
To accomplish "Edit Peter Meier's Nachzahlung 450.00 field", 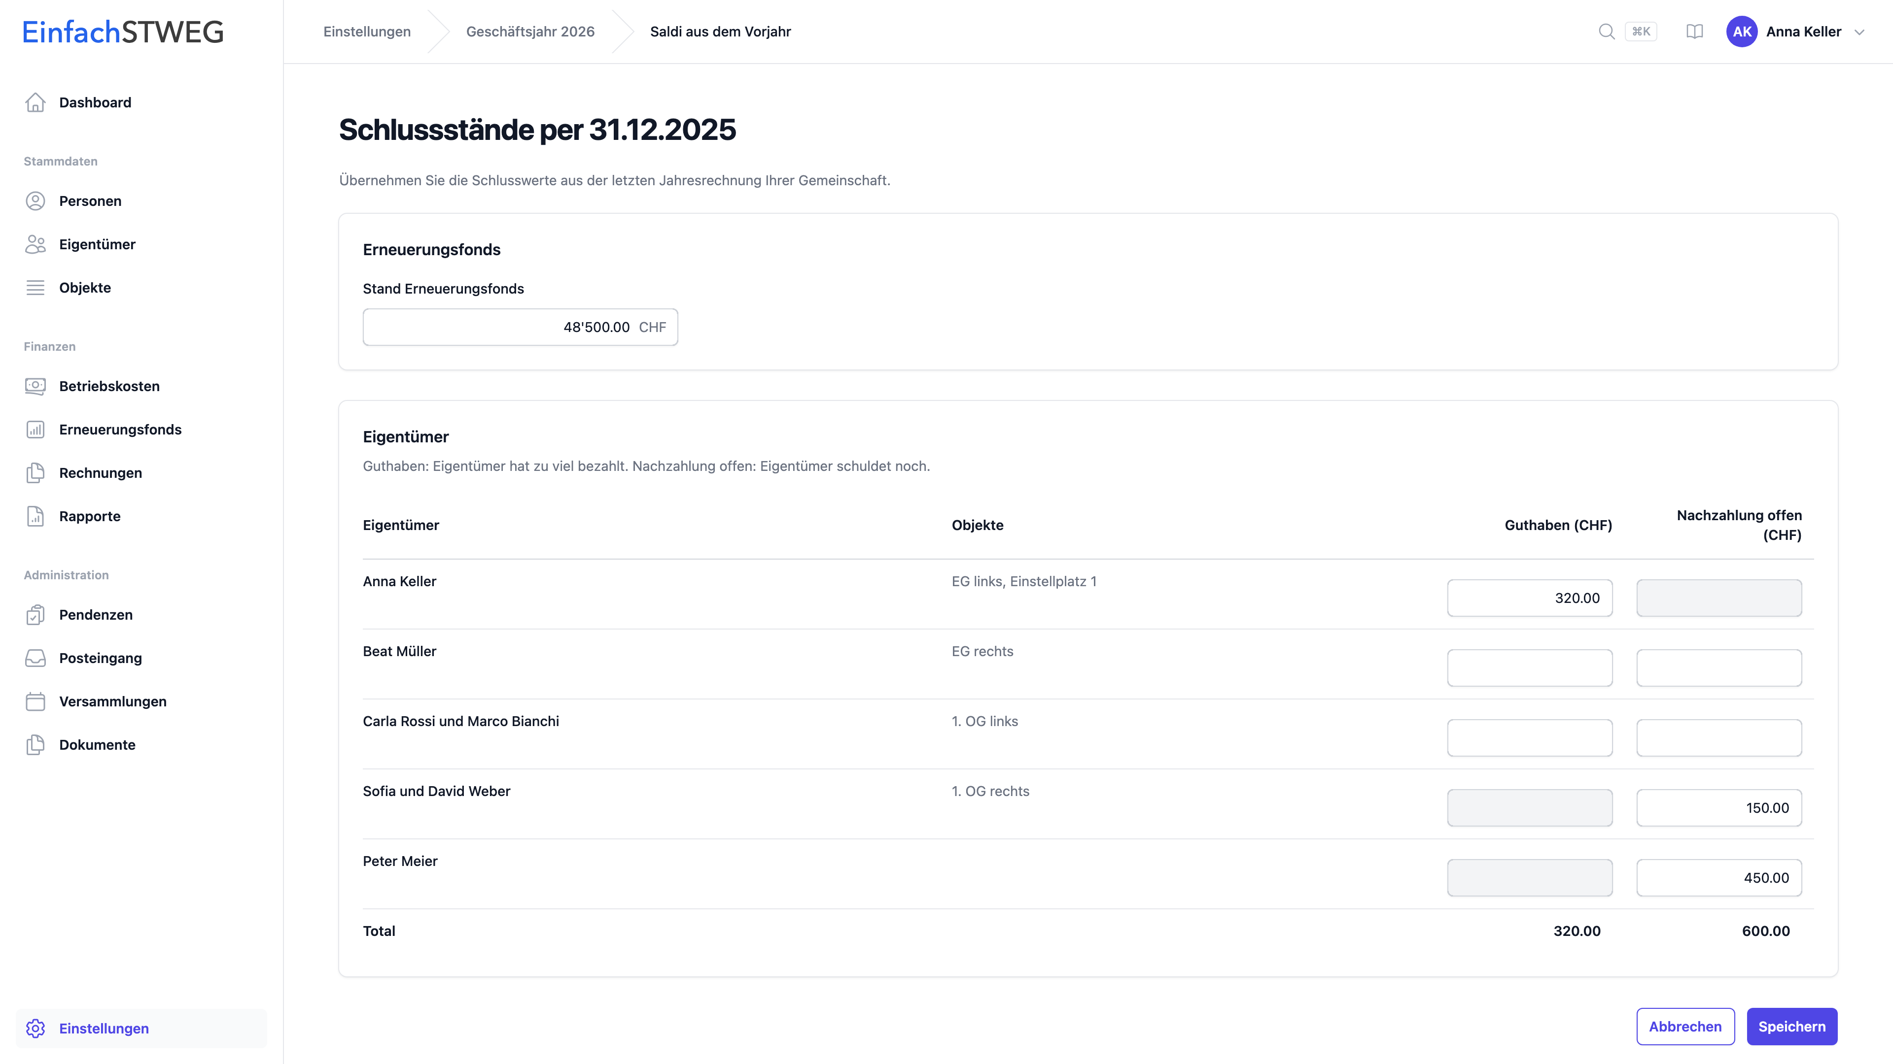I will [1719, 877].
